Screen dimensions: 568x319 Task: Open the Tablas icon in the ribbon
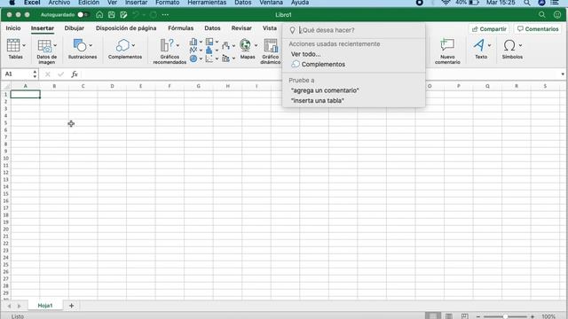click(x=13, y=45)
